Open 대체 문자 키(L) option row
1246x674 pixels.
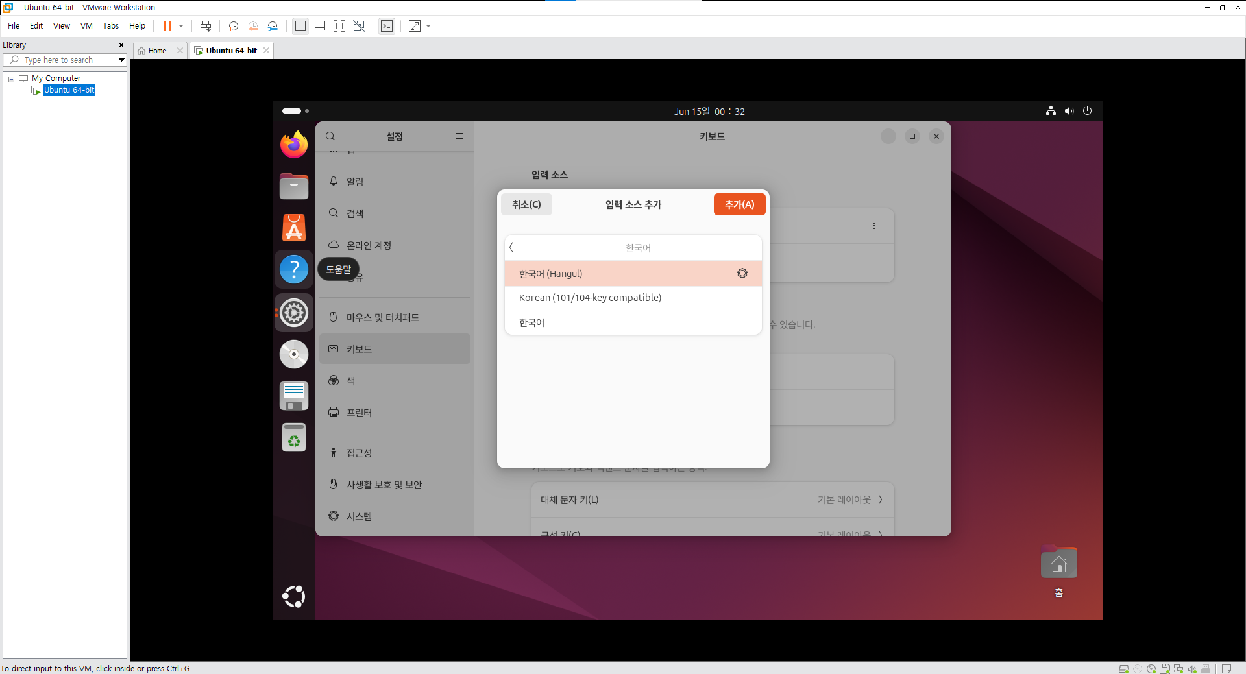pos(713,499)
